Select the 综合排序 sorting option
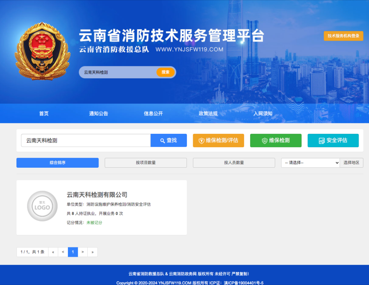 pos(57,163)
